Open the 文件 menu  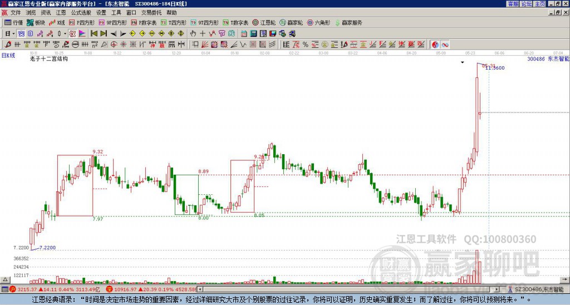pyautogui.click(x=16, y=13)
